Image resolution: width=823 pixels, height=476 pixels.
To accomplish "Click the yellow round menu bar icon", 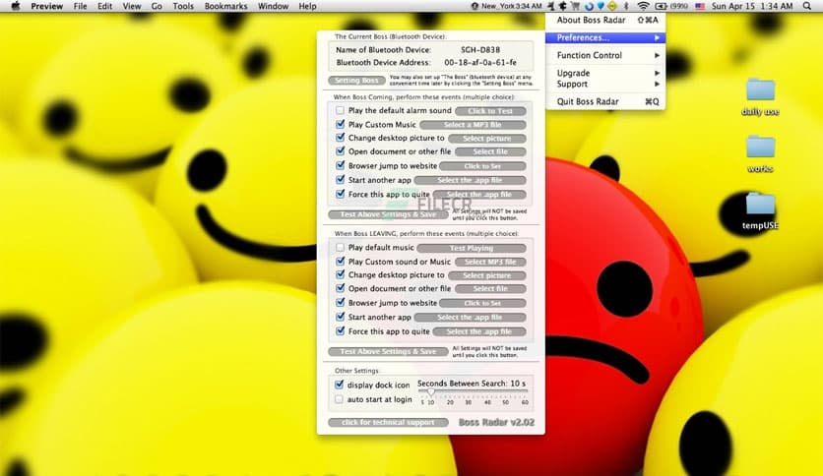I will pos(612,6).
